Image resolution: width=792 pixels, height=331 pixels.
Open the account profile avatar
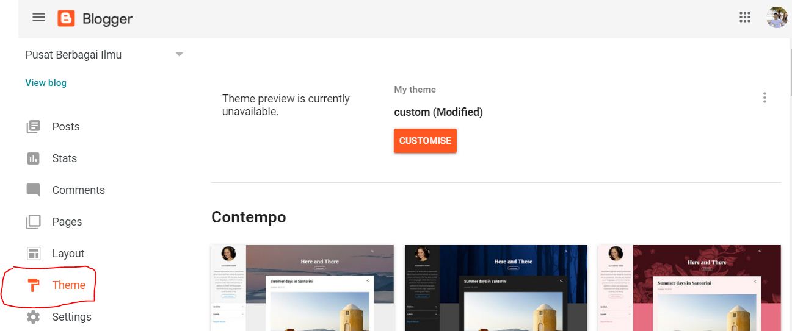coord(777,17)
